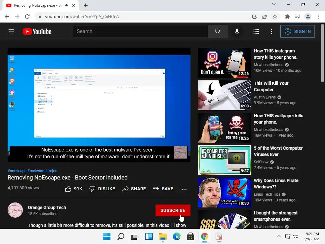Click the search magnifier button
The height and width of the screenshot is (244, 325).
click(x=218, y=31)
